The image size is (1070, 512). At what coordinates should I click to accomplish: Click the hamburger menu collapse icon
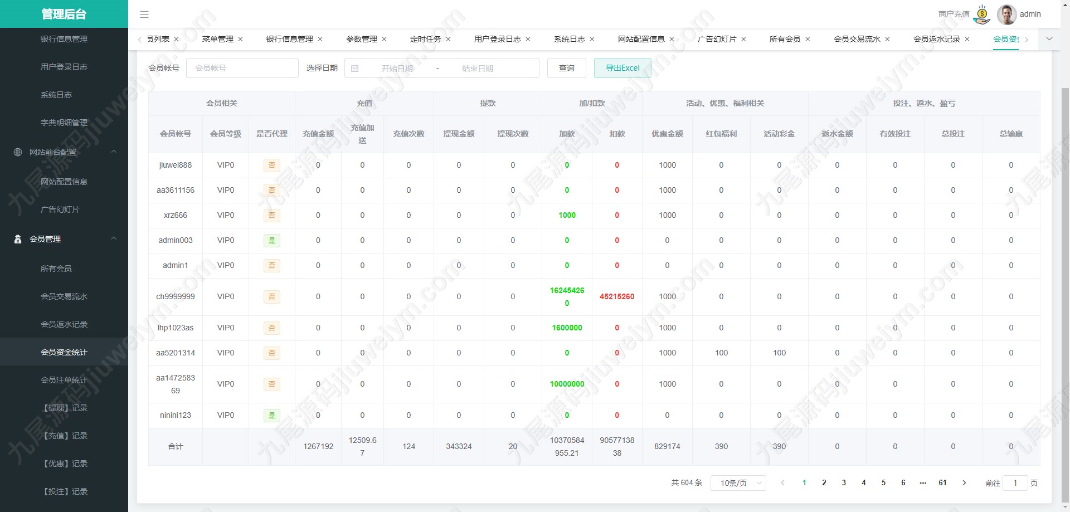click(144, 14)
